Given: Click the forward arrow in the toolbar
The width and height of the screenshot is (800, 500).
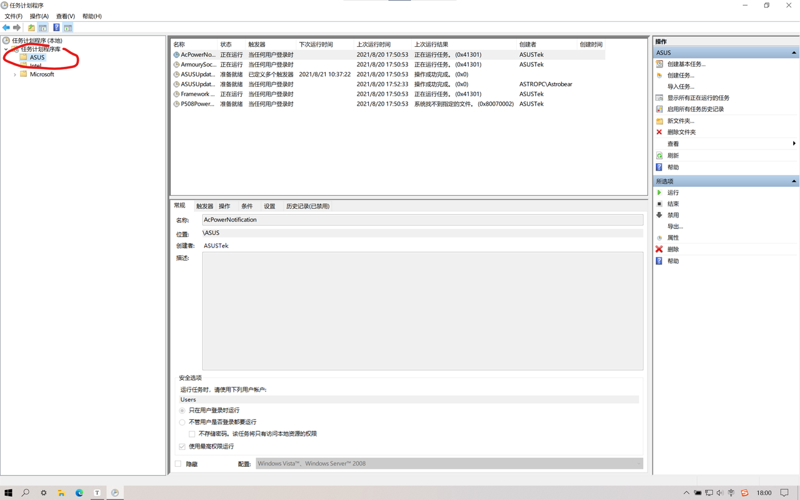Looking at the screenshot, I should pyautogui.click(x=17, y=27).
